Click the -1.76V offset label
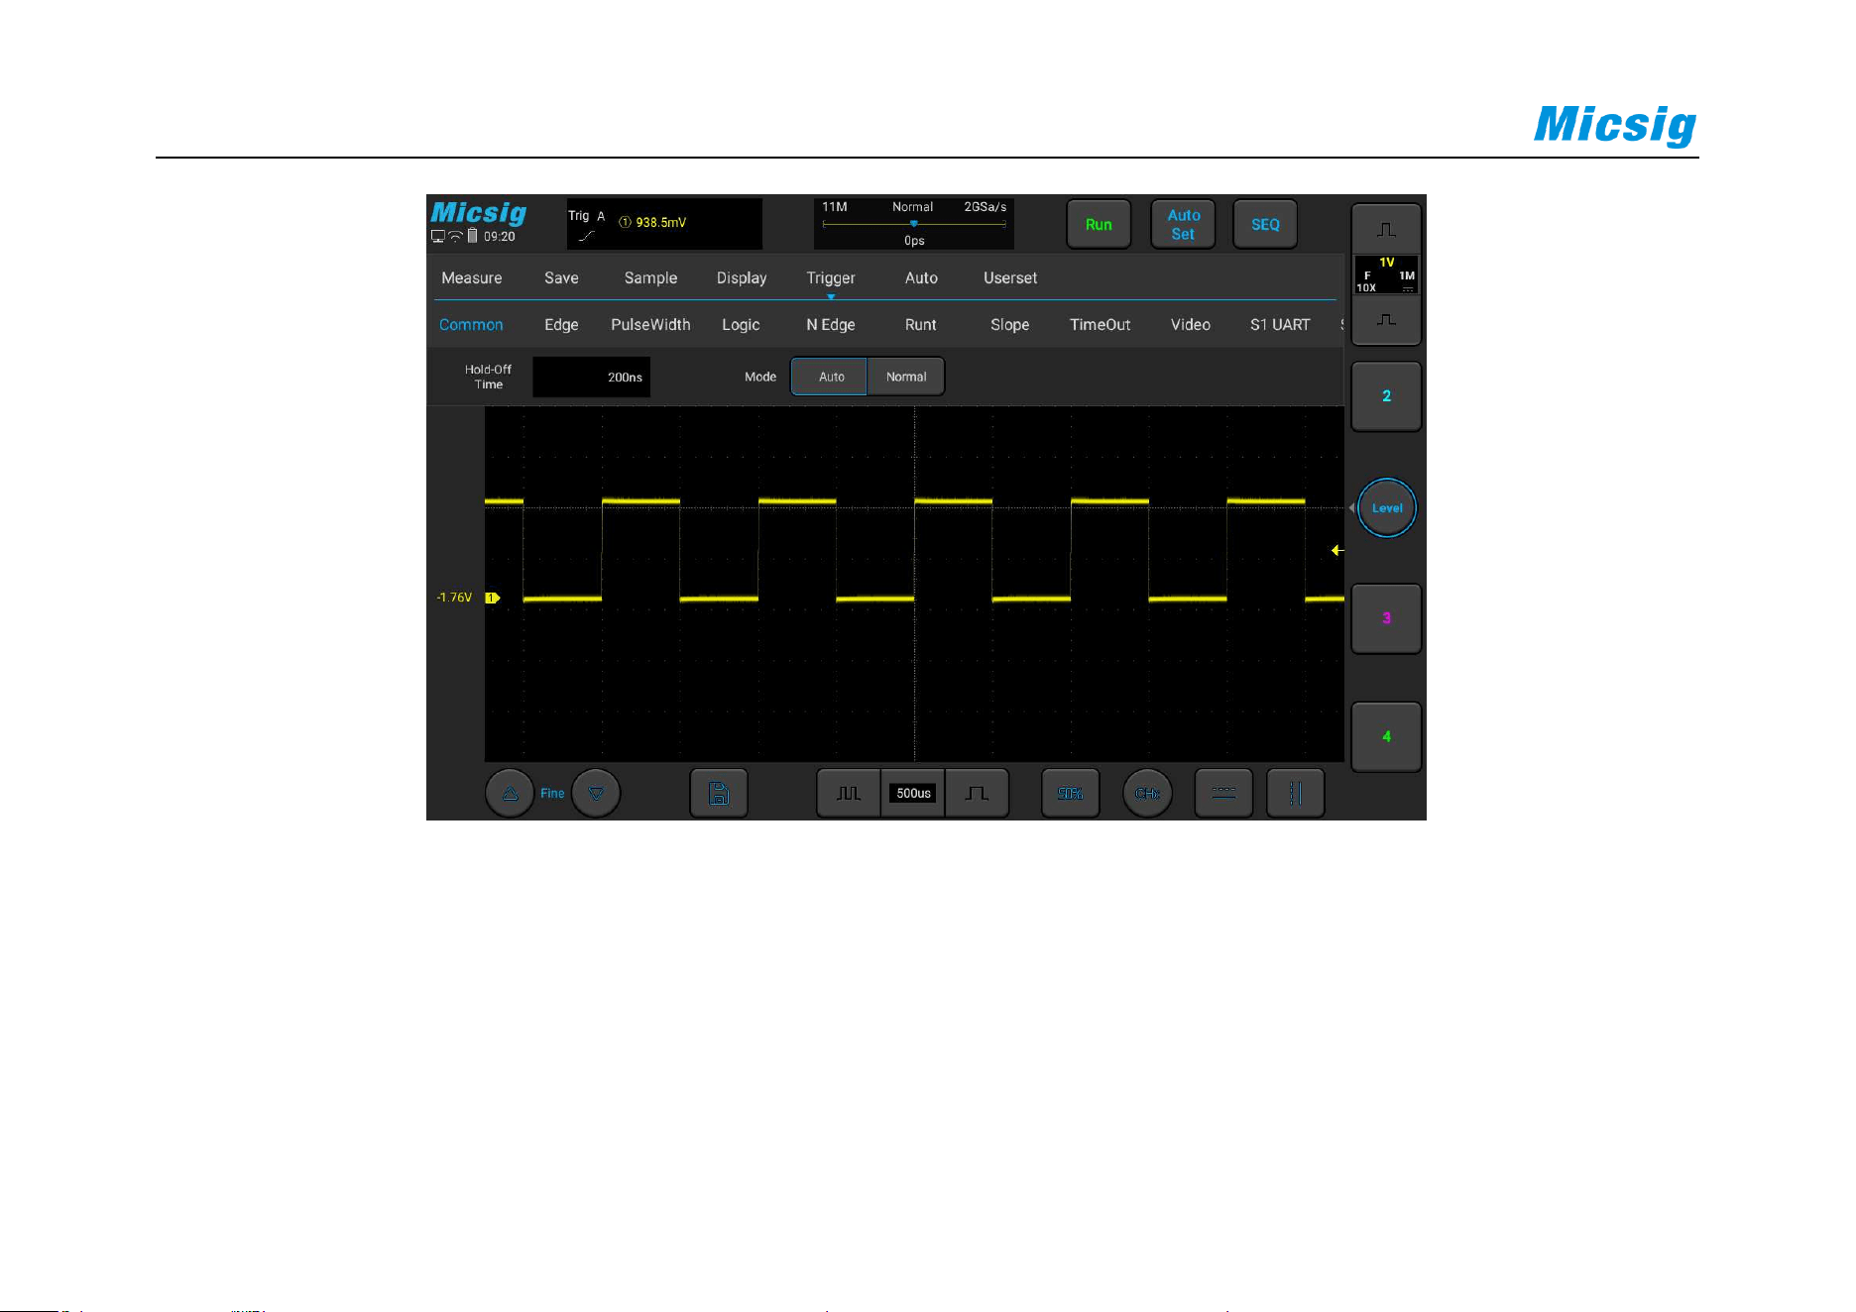The image size is (1856, 1312). coord(455,598)
